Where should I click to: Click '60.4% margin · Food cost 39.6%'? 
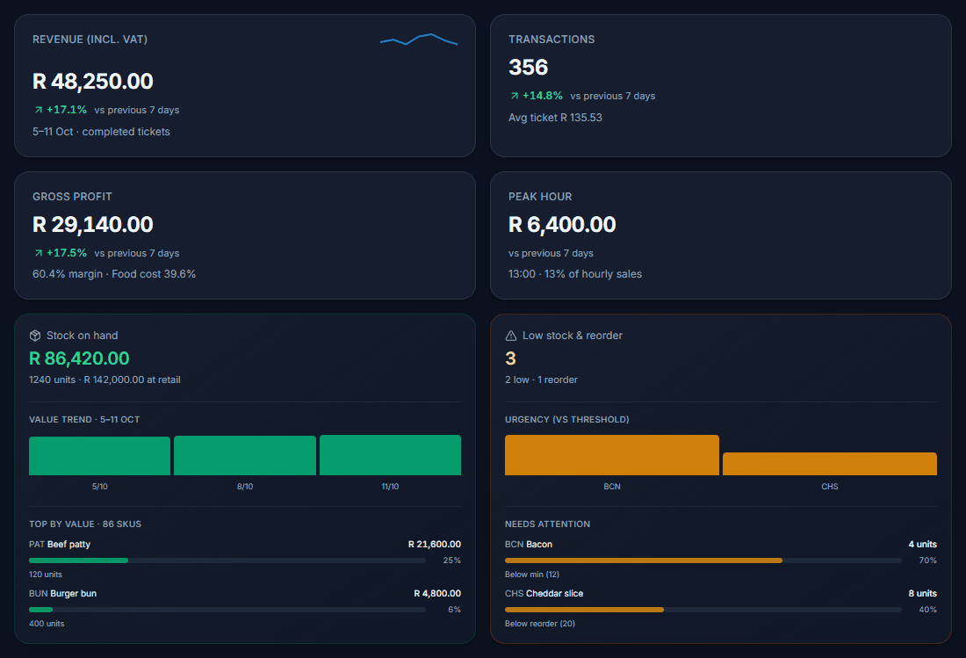(x=114, y=274)
